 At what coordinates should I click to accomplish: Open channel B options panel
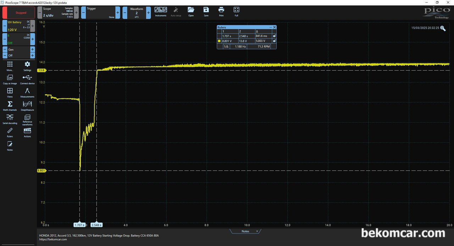(x=18, y=39)
